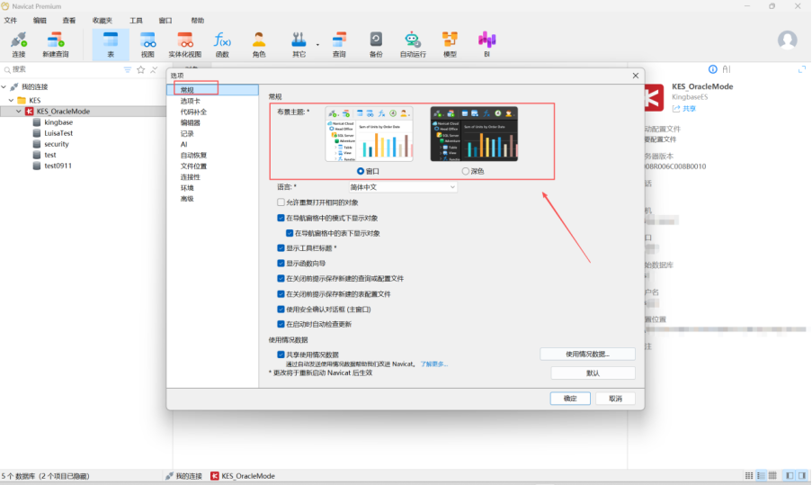Click the 确定 (OK) button
812x485 pixels.
570,399
